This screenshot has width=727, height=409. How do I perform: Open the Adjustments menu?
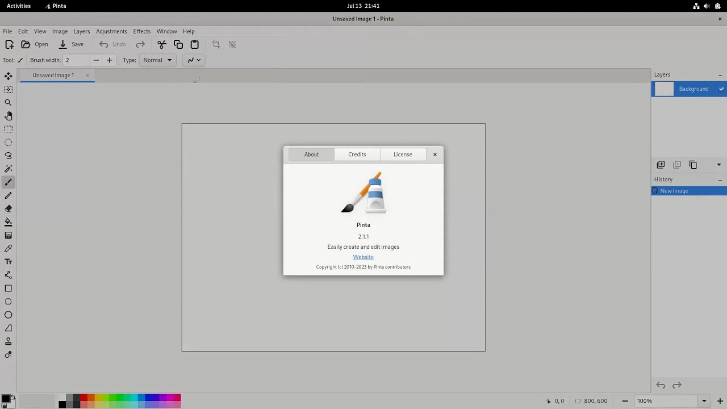tap(111, 31)
